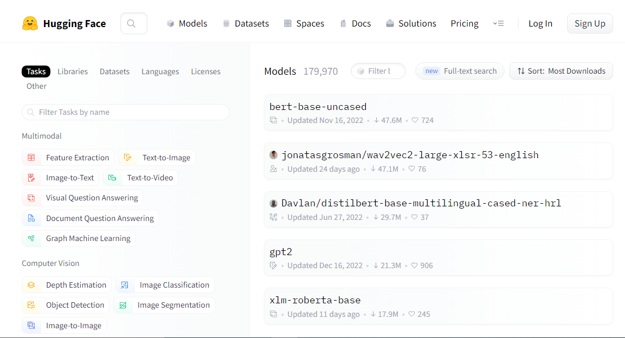This screenshot has height=338, width=625.
Task: Expand the more navigation menu
Action: point(498,23)
